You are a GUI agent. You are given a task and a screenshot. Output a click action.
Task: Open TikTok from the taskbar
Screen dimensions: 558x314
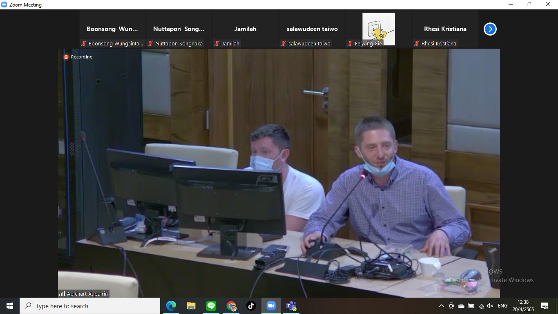pyautogui.click(x=251, y=306)
